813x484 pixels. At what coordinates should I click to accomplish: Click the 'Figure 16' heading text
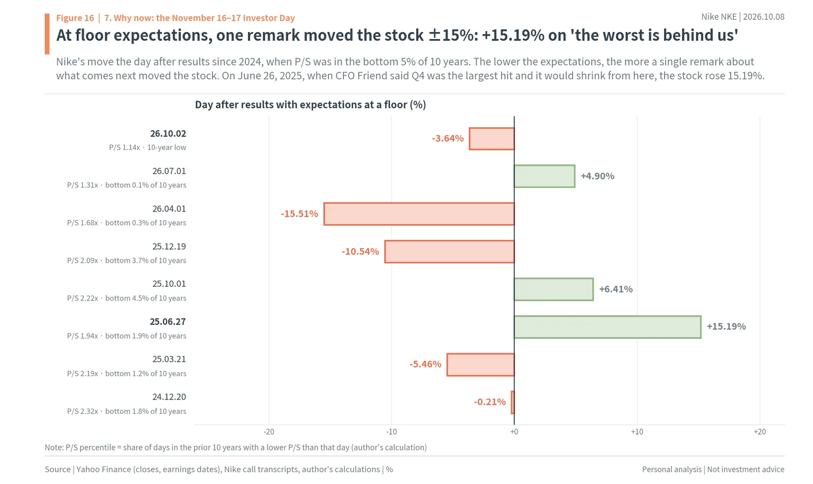tap(75, 18)
